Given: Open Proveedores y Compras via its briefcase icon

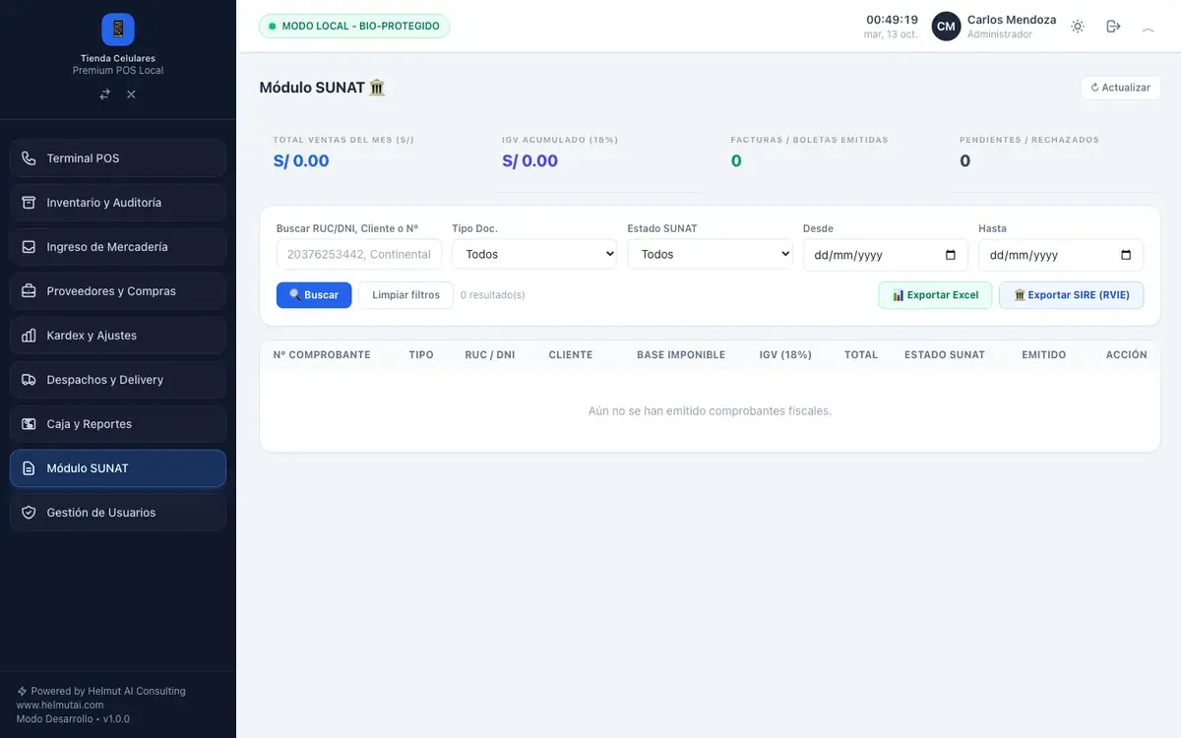Looking at the screenshot, I should (29, 291).
